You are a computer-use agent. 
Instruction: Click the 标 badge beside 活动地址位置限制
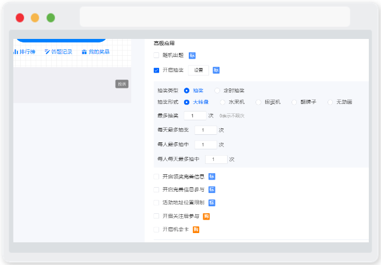(x=211, y=202)
